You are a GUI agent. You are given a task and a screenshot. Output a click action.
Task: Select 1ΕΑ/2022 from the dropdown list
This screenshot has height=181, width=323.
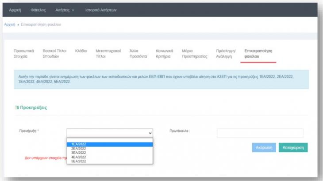point(110,144)
